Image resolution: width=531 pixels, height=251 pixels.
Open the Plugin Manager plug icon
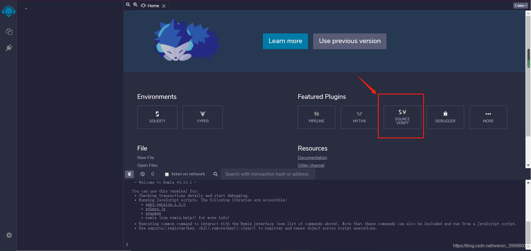click(x=9, y=48)
